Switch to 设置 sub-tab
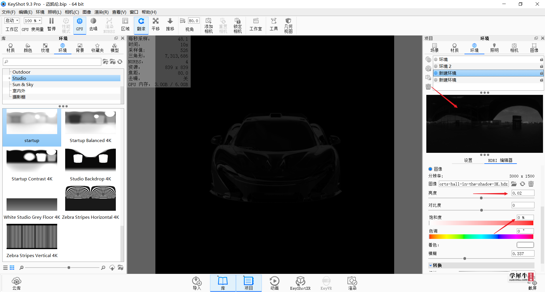 coord(468,160)
